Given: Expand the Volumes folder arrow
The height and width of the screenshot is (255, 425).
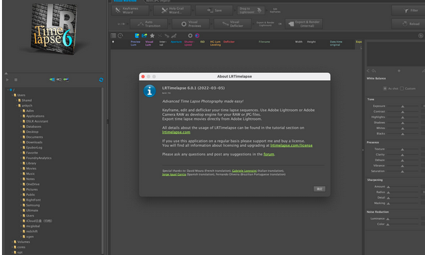Looking at the screenshot, I should click(12, 242).
